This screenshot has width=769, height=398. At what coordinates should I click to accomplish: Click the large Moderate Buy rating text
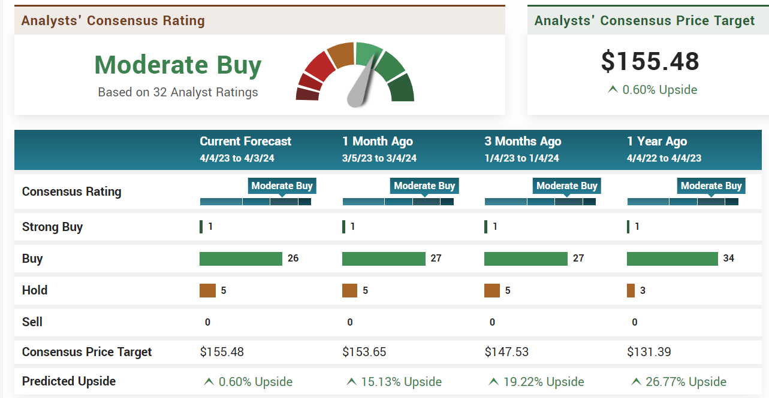tap(178, 65)
